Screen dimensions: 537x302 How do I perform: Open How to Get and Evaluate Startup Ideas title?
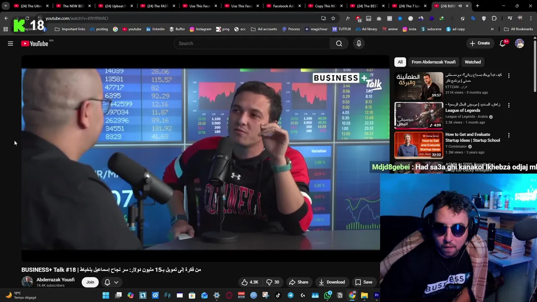(x=473, y=138)
